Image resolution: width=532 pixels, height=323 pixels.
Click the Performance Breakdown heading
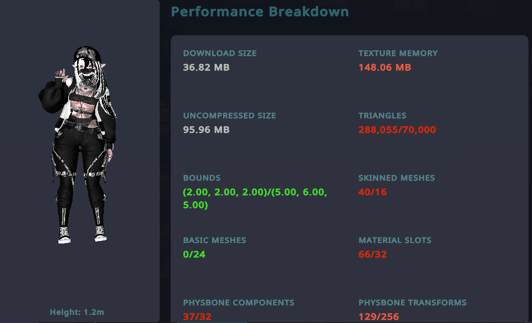(259, 12)
